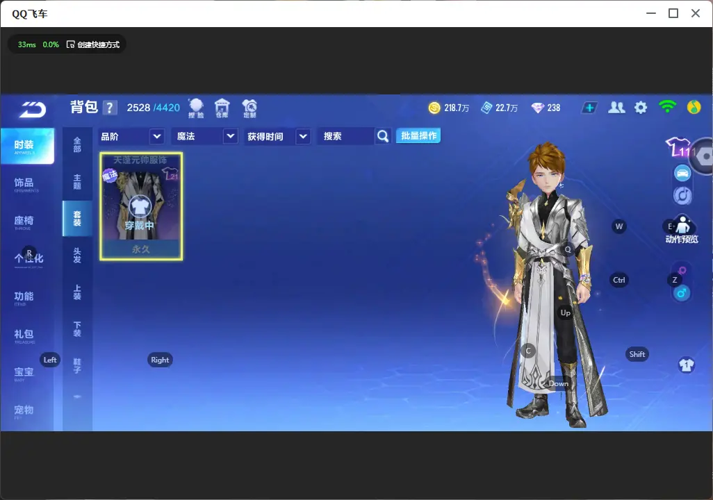Click the blue car preview icon
The width and height of the screenshot is (713, 500).
point(682,173)
